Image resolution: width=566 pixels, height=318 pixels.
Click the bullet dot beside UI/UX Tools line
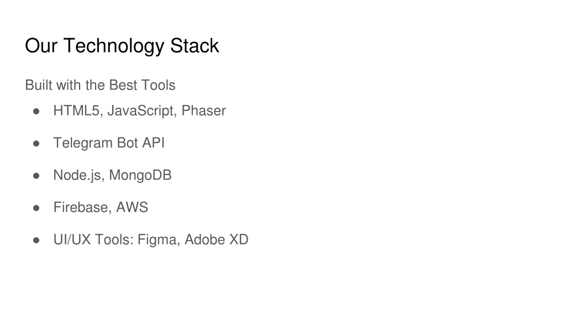click(36, 241)
